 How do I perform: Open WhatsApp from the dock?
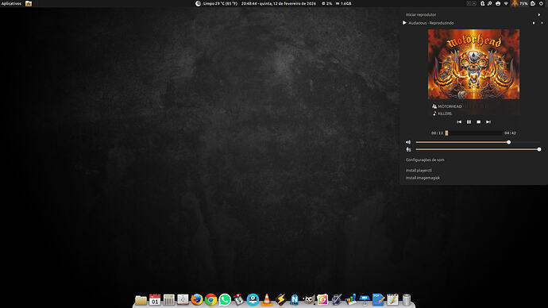(x=225, y=299)
